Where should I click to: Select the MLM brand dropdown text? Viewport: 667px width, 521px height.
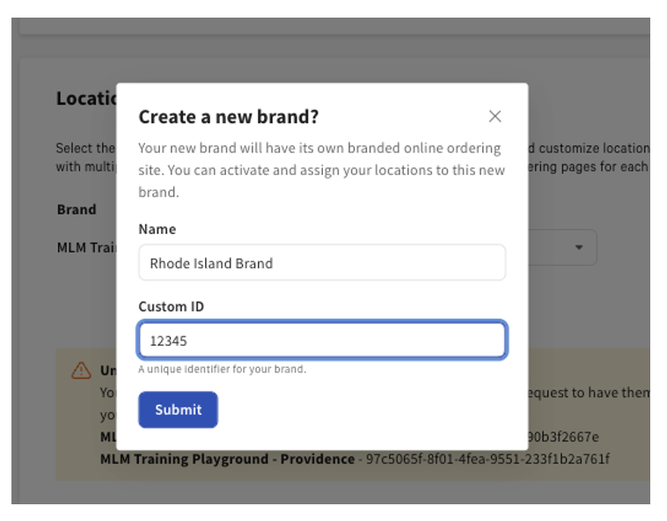(85, 247)
